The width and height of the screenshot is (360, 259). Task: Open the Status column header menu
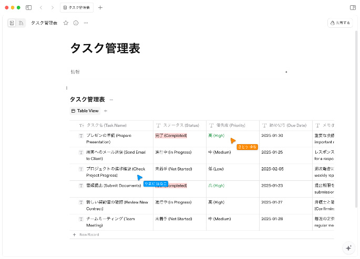(x=180, y=125)
